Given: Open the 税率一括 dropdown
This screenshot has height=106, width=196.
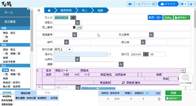Looking at the screenshot, I should pos(155,17).
